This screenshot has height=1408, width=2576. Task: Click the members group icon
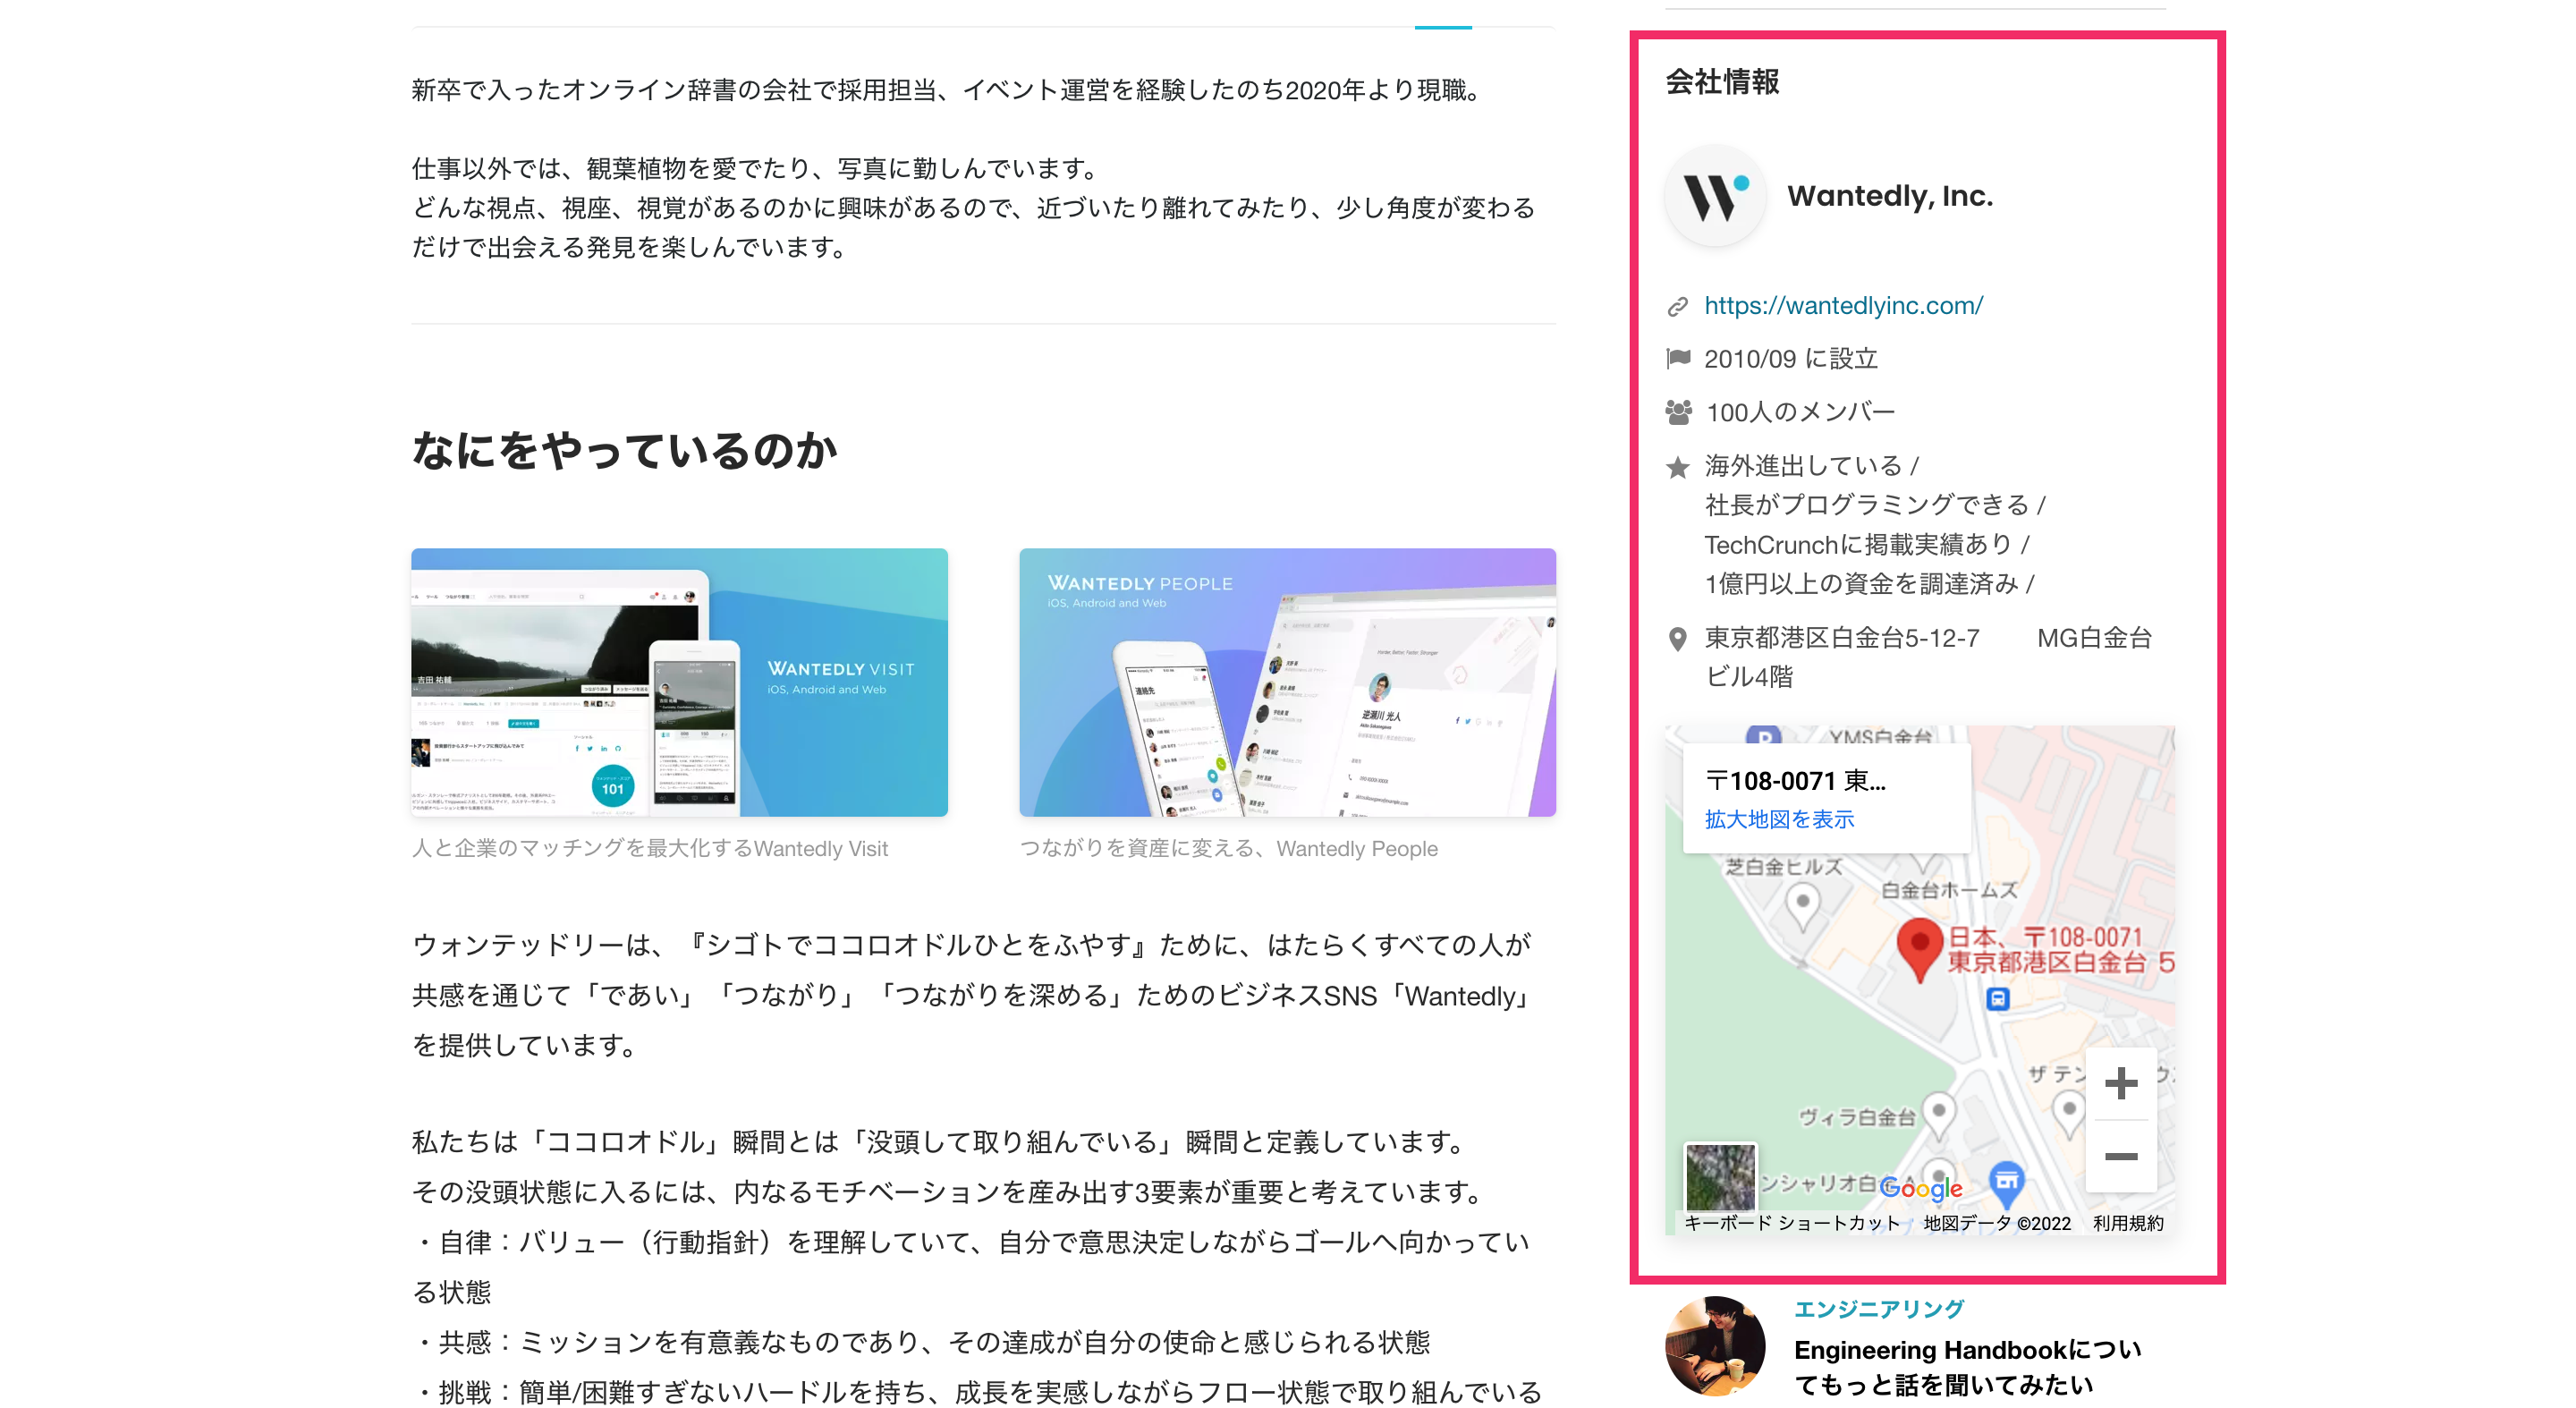click(x=1678, y=412)
